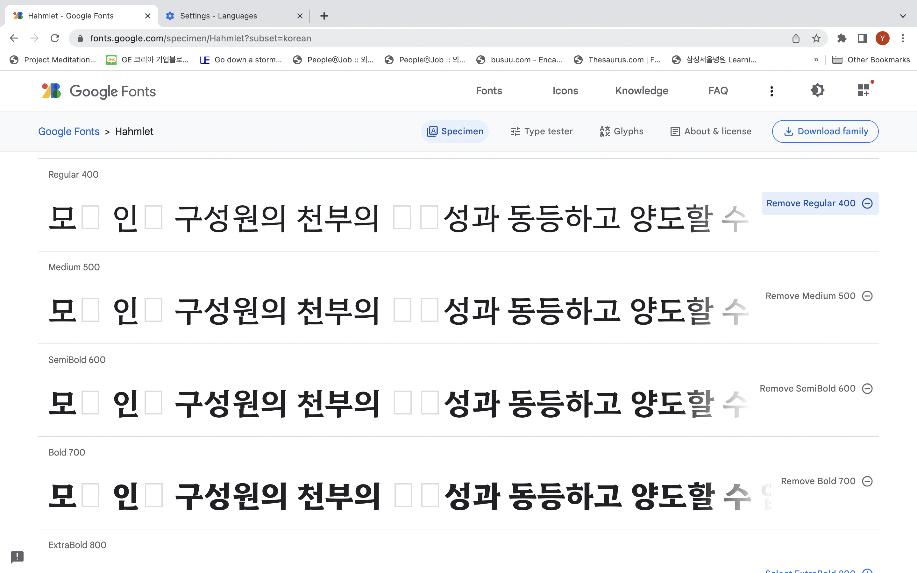This screenshot has width=917, height=573.
Task: Open busuu.com bookmark
Action: [520, 60]
